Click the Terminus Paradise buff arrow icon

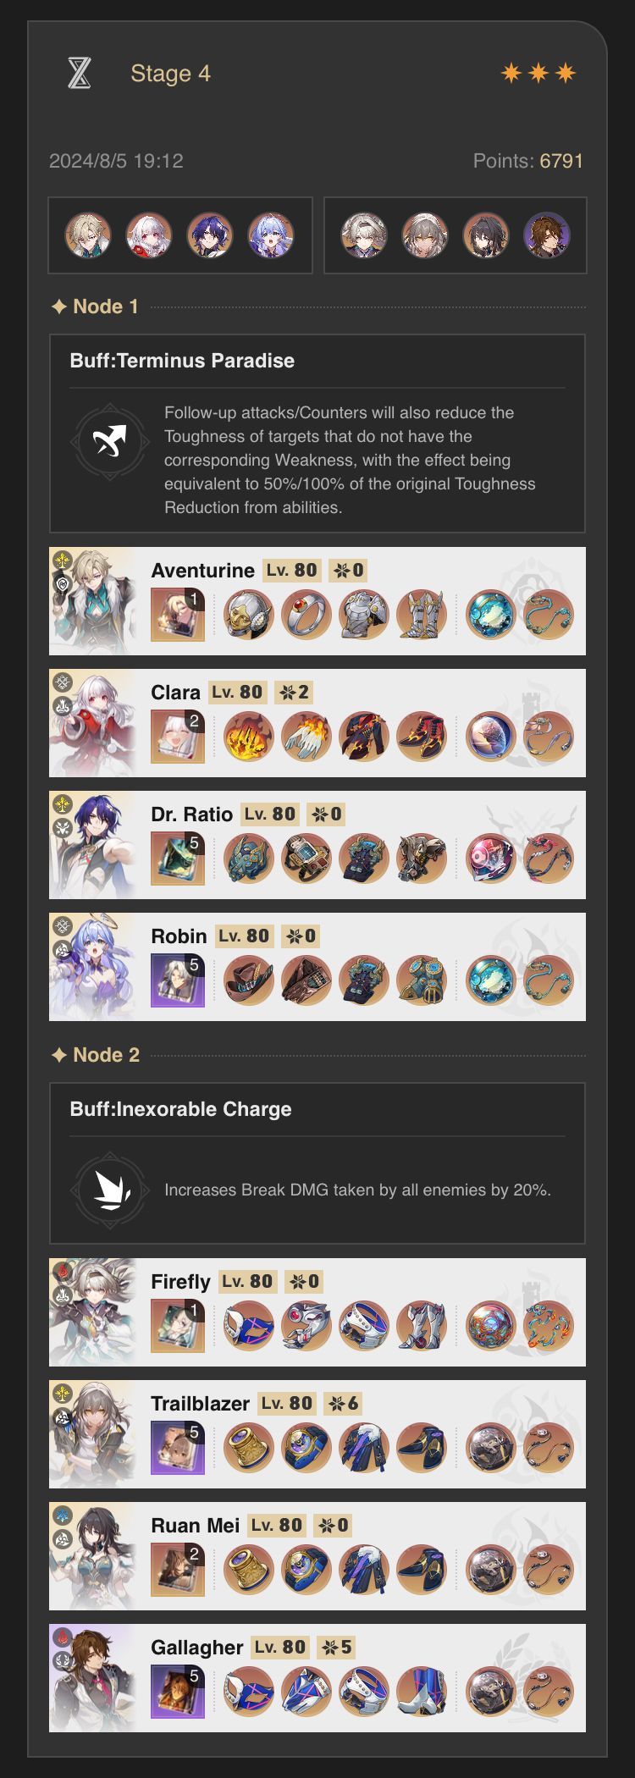[110, 442]
